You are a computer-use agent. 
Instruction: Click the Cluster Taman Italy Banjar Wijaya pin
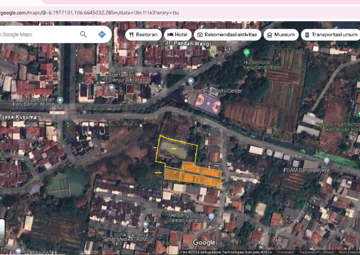coord(60,101)
